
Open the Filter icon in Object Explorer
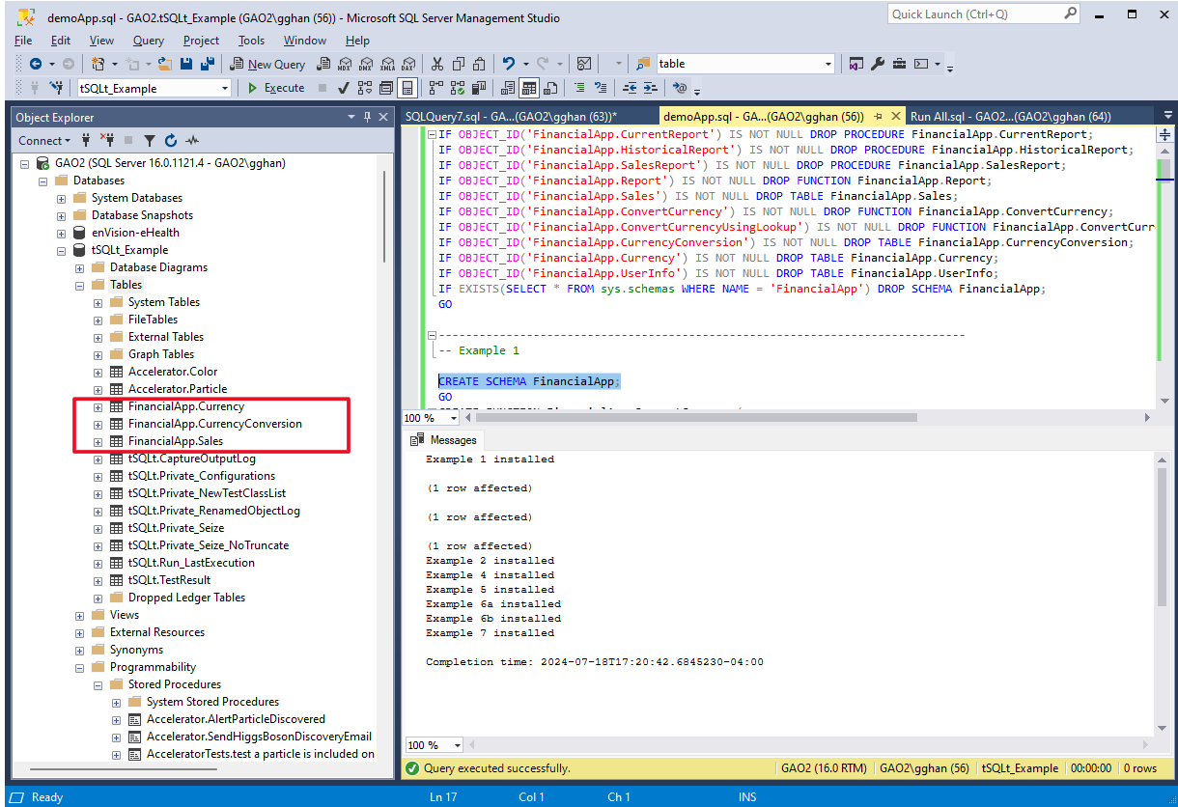150,140
